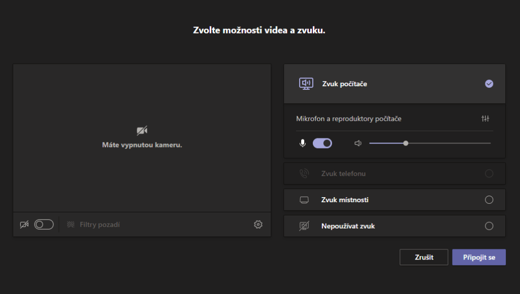
Task: Click the 'Zrušit' cancel button
Action: pyautogui.click(x=424, y=258)
